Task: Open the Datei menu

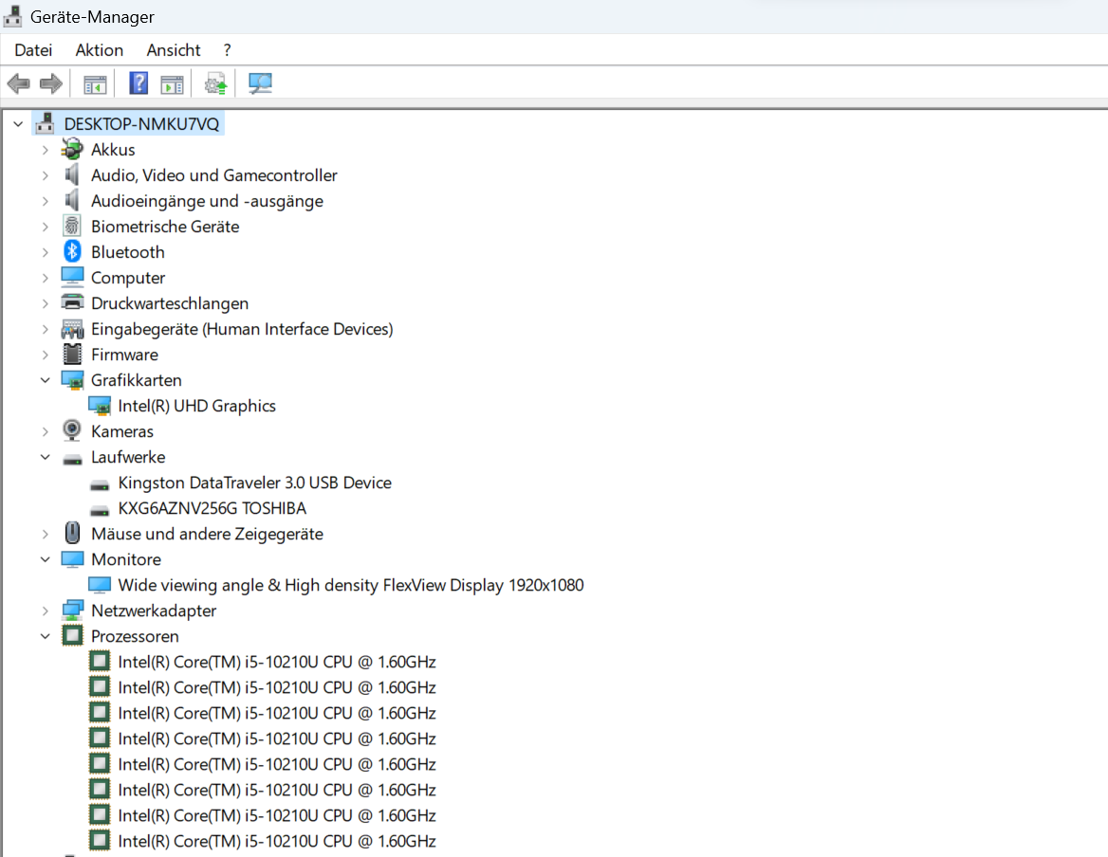Action: 33,50
